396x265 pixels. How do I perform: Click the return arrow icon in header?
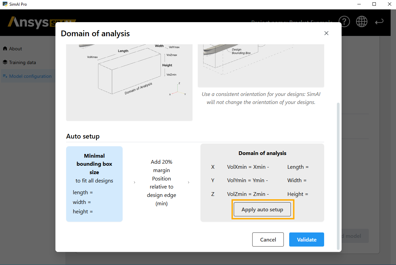pos(379,22)
